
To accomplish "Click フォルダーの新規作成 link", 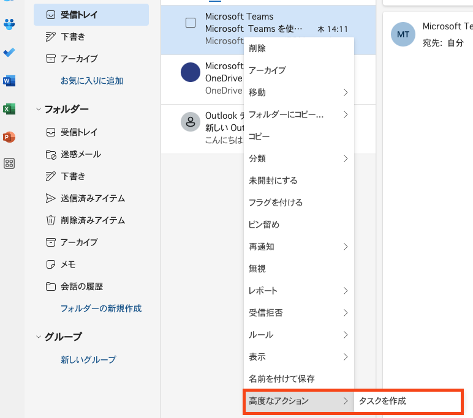I will pos(101,308).
